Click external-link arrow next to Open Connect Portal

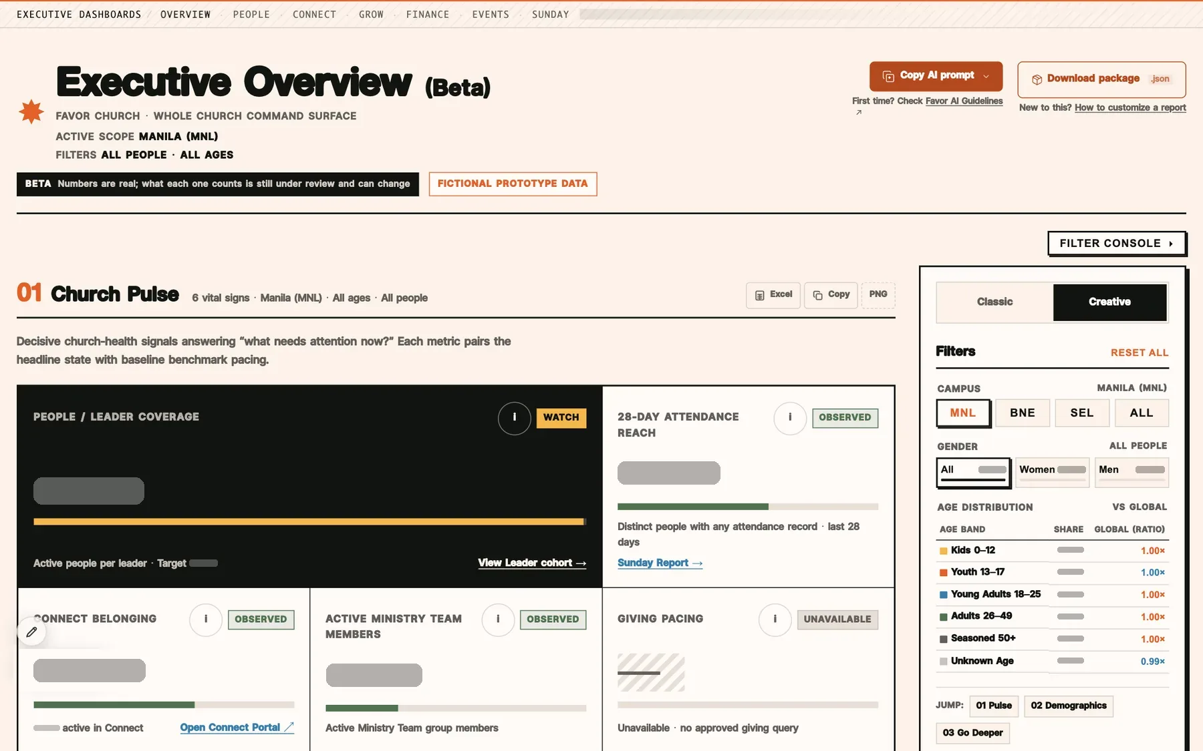coord(289,727)
